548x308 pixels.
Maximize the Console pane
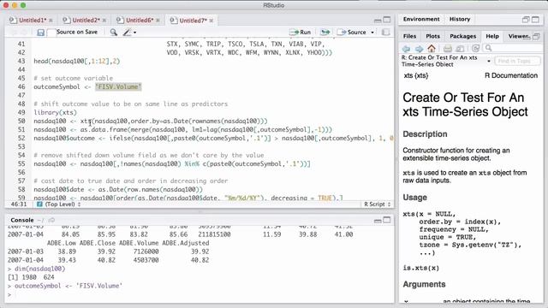pos(386,220)
